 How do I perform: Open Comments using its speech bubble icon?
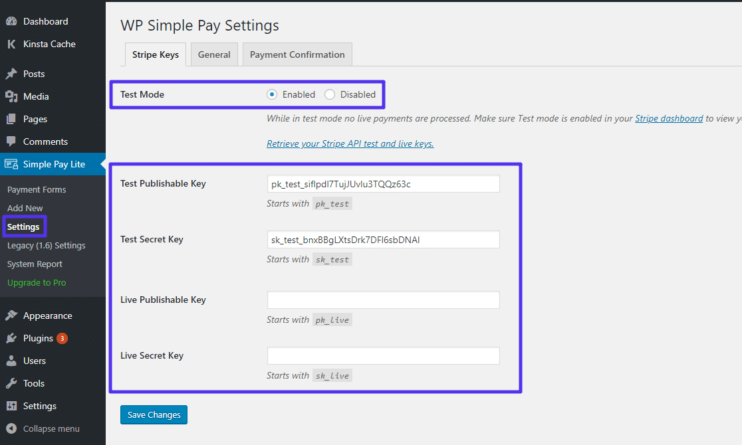(x=12, y=141)
